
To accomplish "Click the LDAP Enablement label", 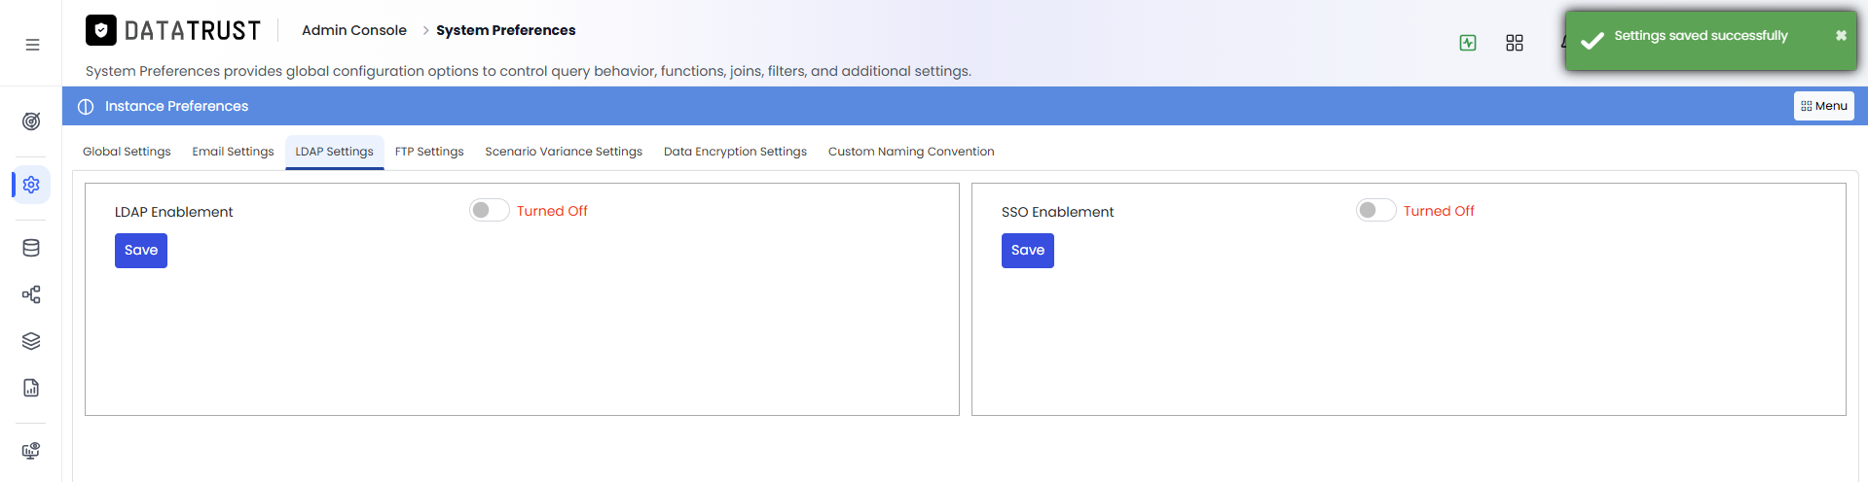I will pyautogui.click(x=174, y=212).
